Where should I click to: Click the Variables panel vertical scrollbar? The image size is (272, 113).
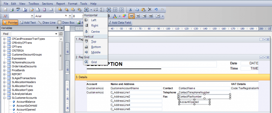click(61, 56)
